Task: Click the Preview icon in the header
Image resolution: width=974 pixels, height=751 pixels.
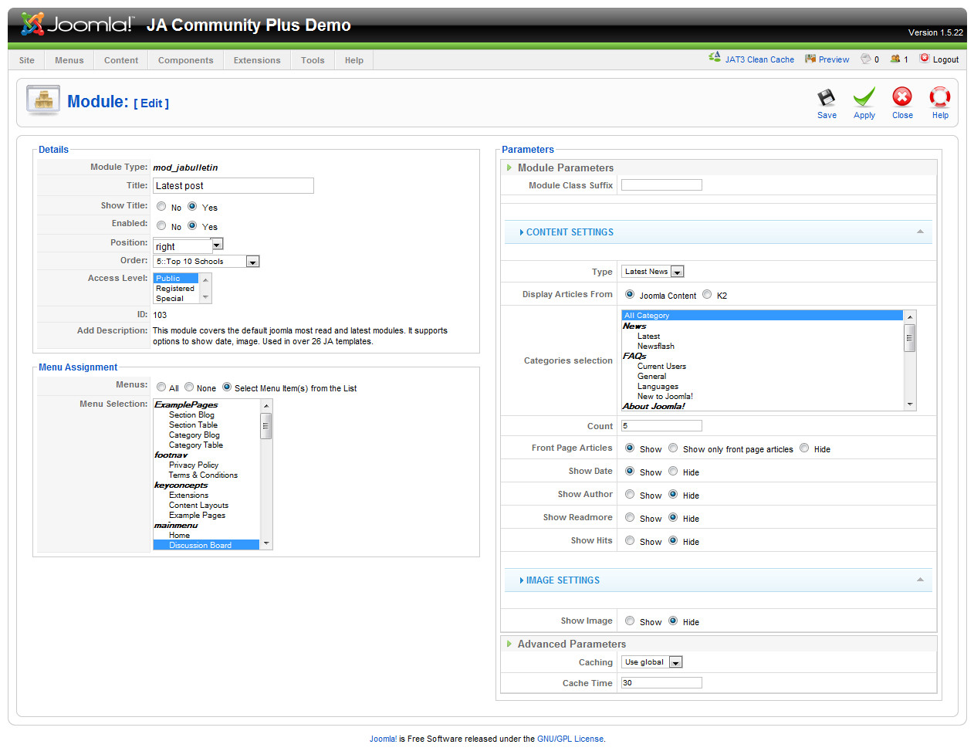Action: click(810, 59)
